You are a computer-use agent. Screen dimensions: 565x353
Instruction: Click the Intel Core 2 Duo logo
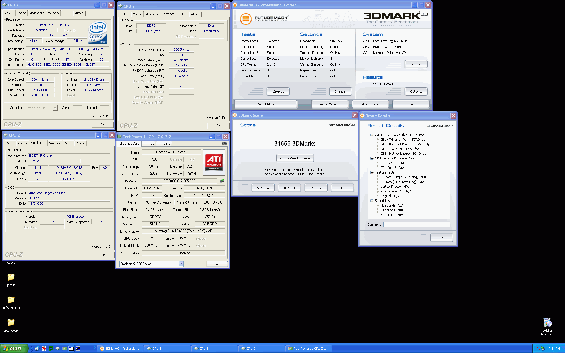[98, 33]
